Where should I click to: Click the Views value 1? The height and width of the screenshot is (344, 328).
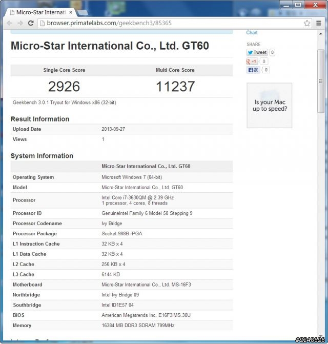tap(103, 139)
